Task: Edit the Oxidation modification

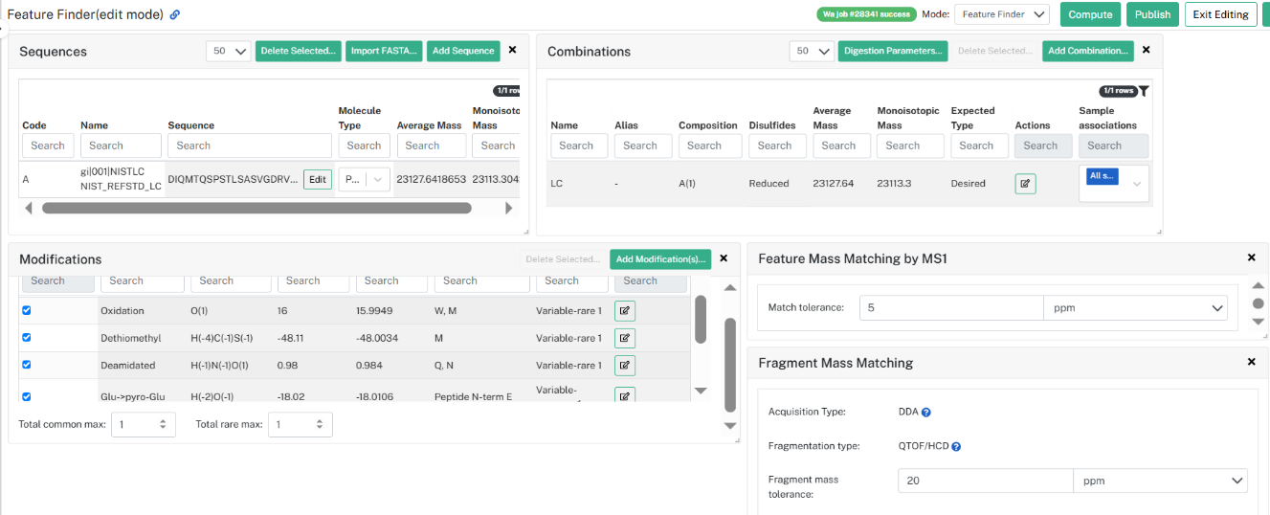Action: (624, 310)
